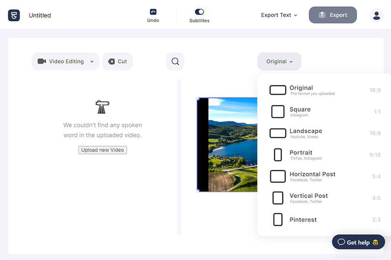The width and height of the screenshot is (391, 260).
Task: Select Horizontal Post format
Action: pos(325,176)
